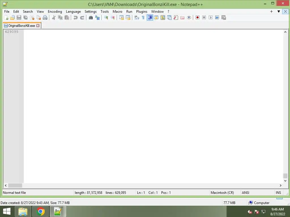This screenshot has width=290, height=217.
Task: Open the Search menu
Action: (x=28, y=11)
